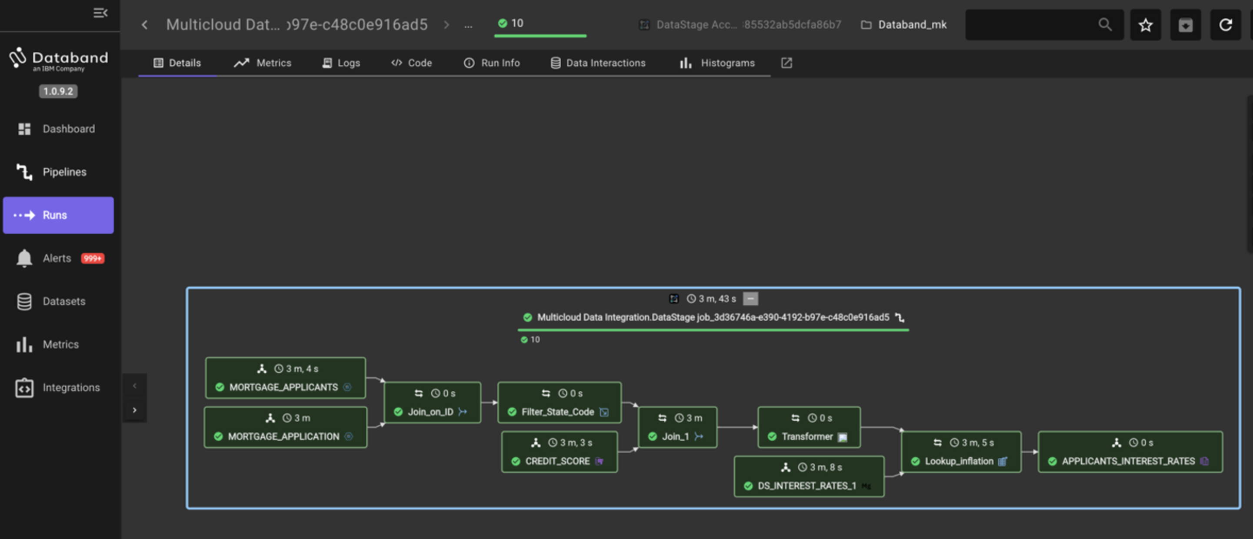This screenshot has height=539, width=1253.
Task: Open Metrics in sidebar
Action: [x=58, y=344]
